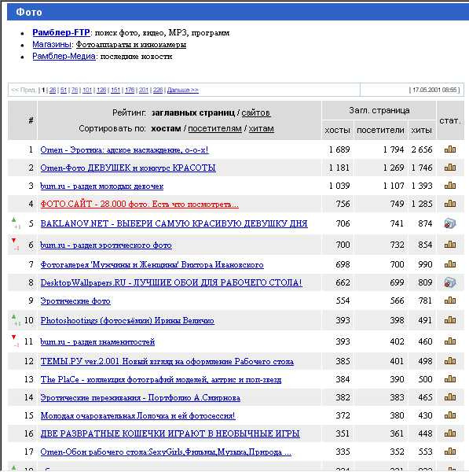The height and width of the screenshot is (472, 469).
Task: Open Магазины link
Action: pos(52,45)
